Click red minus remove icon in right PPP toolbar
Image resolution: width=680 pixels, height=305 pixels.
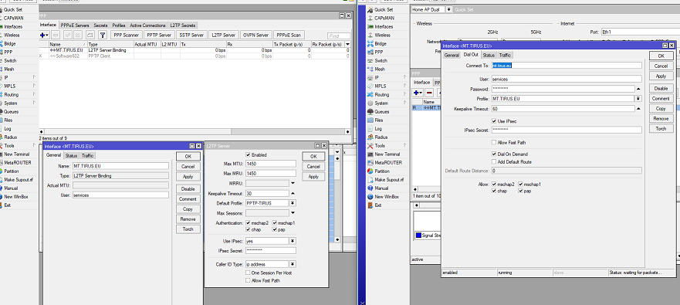click(429, 93)
